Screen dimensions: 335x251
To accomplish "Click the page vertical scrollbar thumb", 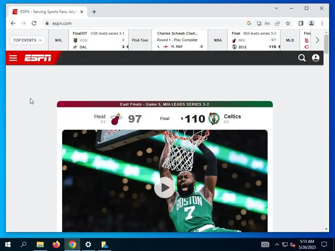I will coord(326,44).
